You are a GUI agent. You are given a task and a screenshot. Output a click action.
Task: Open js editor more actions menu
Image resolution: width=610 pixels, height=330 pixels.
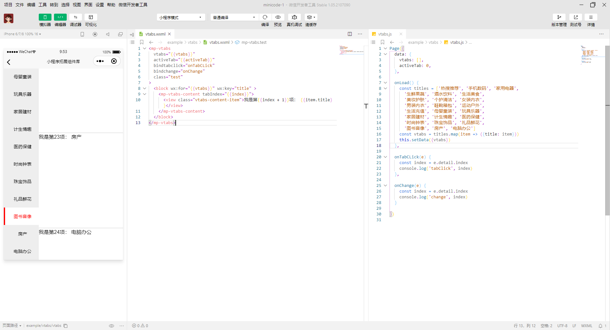pos(601,34)
